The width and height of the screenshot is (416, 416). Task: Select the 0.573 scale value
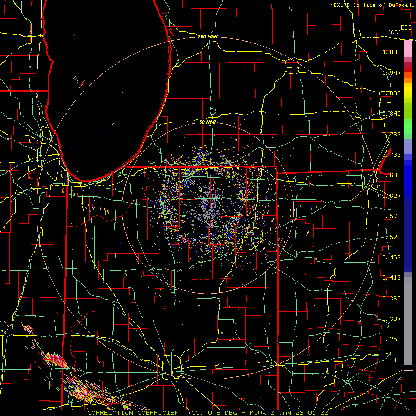[392, 216]
